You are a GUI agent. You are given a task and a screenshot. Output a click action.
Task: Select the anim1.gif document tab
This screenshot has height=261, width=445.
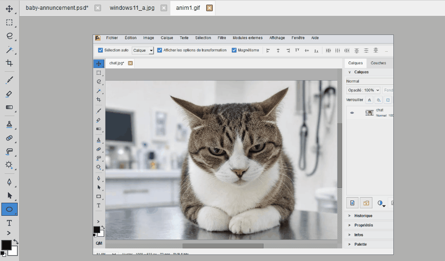click(188, 8)
